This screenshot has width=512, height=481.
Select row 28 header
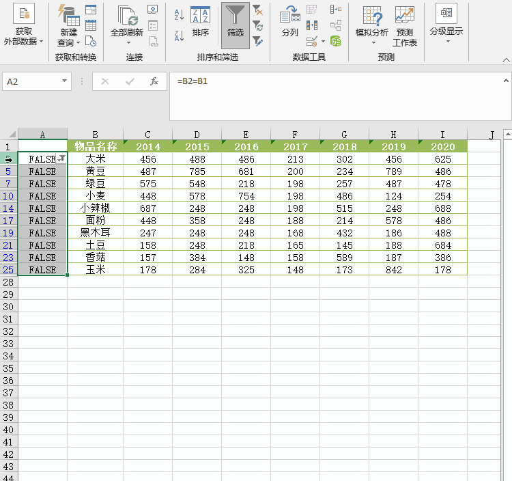(8, 282)
